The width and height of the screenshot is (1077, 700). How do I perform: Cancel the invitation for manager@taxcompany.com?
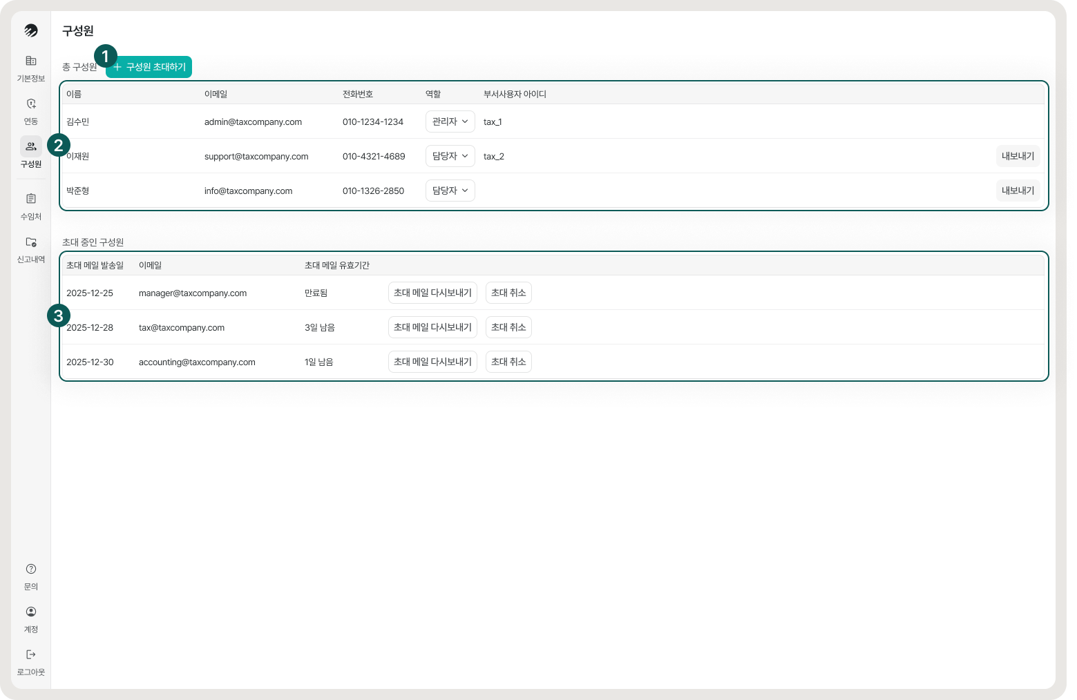[x=508, y=293]
